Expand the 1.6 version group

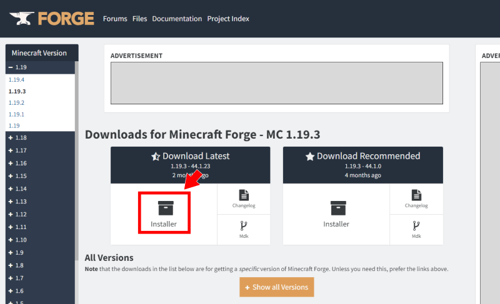[40, 290]
